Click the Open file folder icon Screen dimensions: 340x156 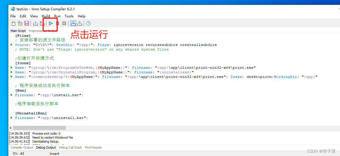[20, 23]
